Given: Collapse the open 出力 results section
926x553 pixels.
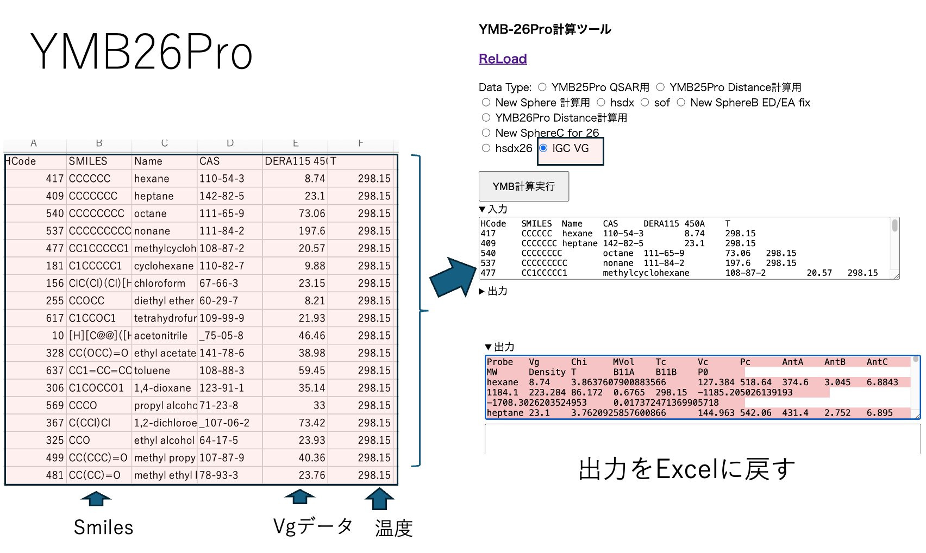Looking at the screenshot, I should [488, 347].
